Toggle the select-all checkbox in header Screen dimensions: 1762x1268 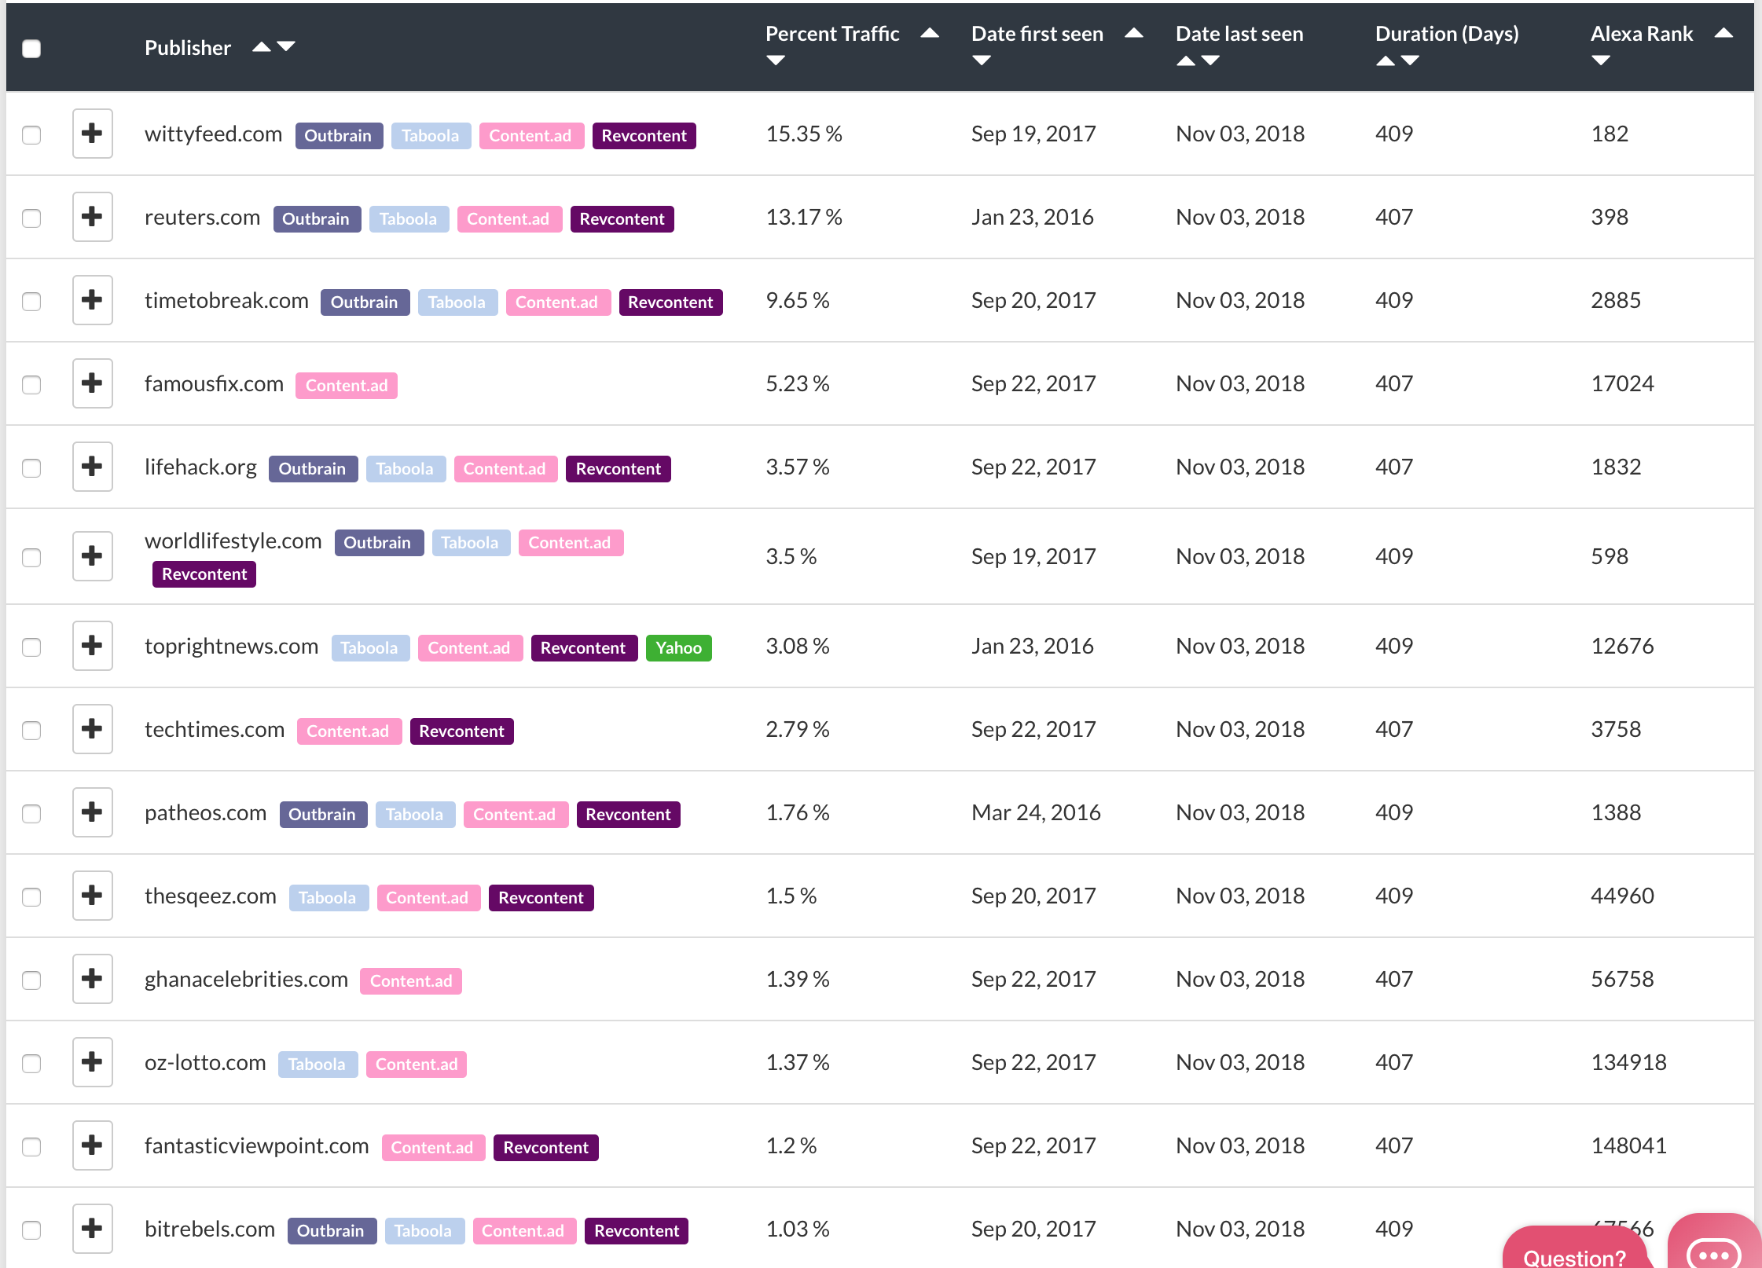tap(31, 49)
